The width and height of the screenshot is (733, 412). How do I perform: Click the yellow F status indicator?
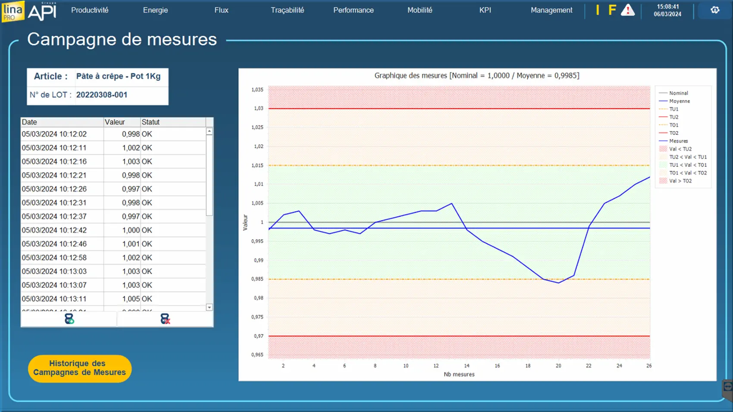[612, 10]
